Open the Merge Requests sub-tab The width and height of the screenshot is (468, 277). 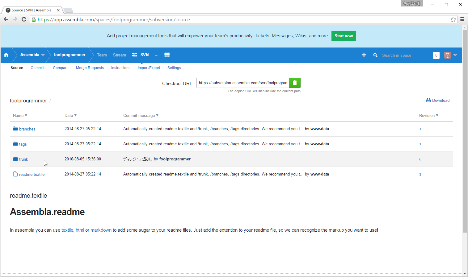coord(90,68)
